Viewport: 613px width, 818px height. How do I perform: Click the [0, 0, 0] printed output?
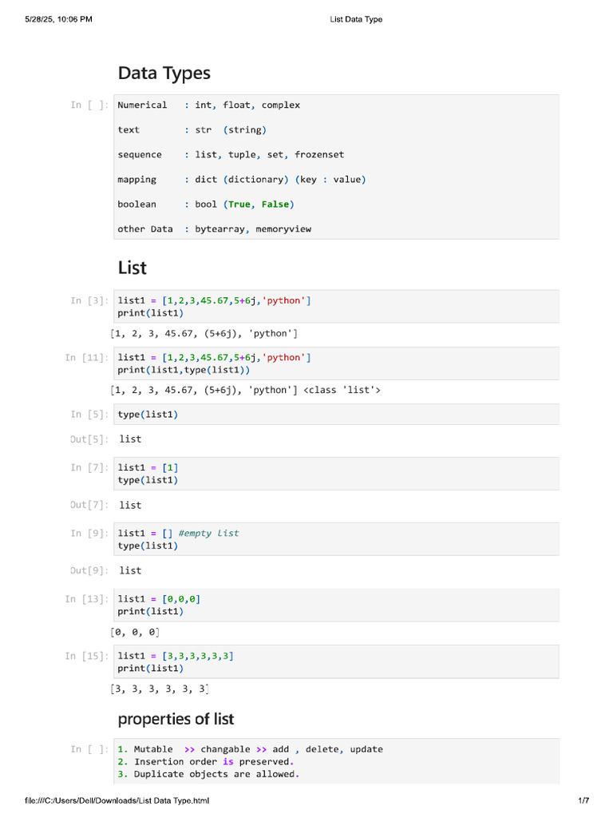coord(135,633)
